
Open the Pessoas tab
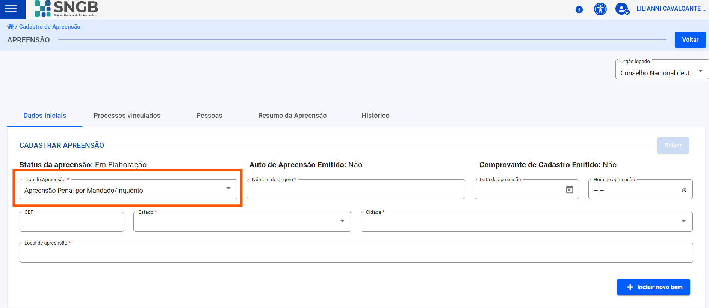pos(209,116)
